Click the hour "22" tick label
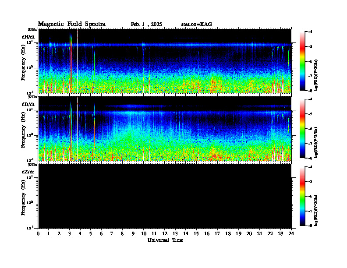 point(270,233)
